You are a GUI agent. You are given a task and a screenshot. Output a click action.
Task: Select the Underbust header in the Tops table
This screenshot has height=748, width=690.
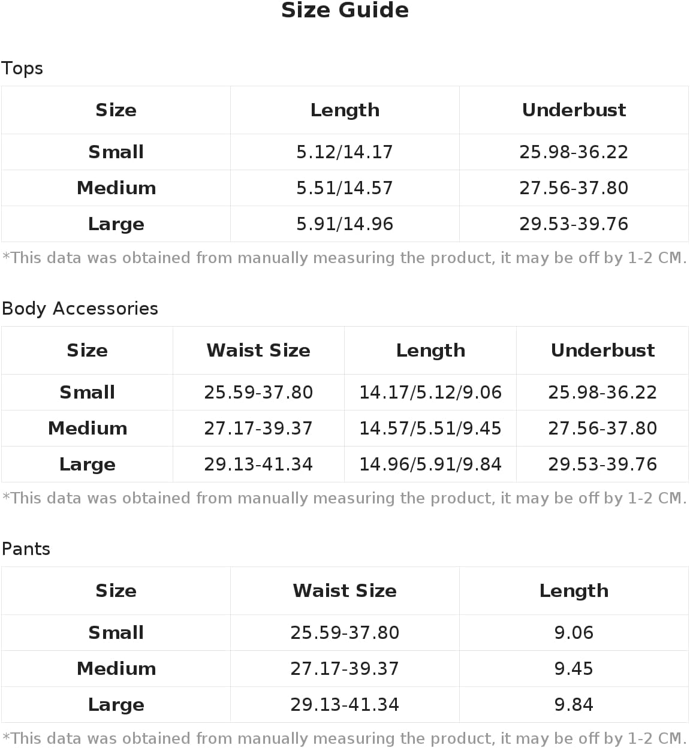[x=574, y=110]
